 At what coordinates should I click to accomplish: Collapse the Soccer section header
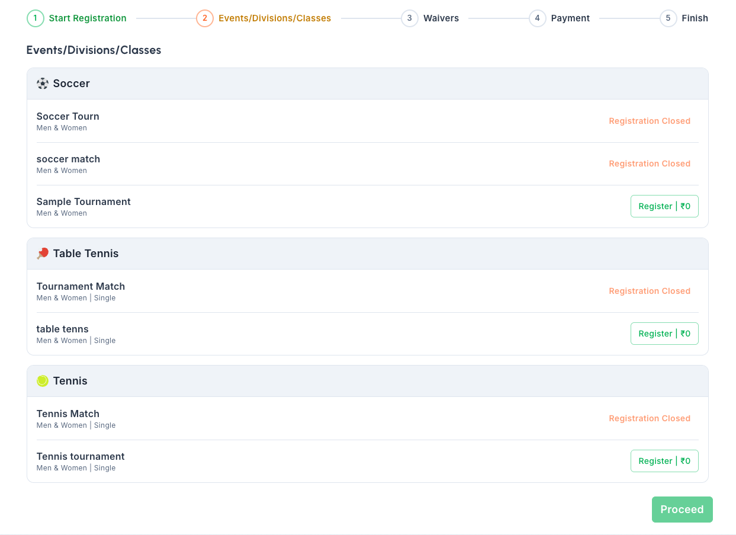(x=367, y=84)
